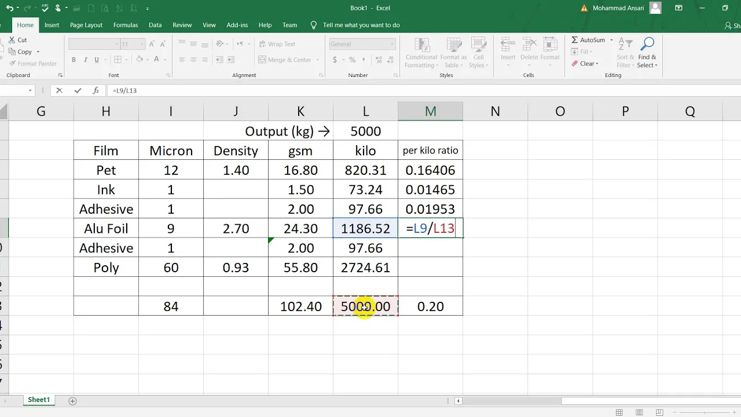
Task: Open Insert Function fx dialog
Action: pos(96,90)
